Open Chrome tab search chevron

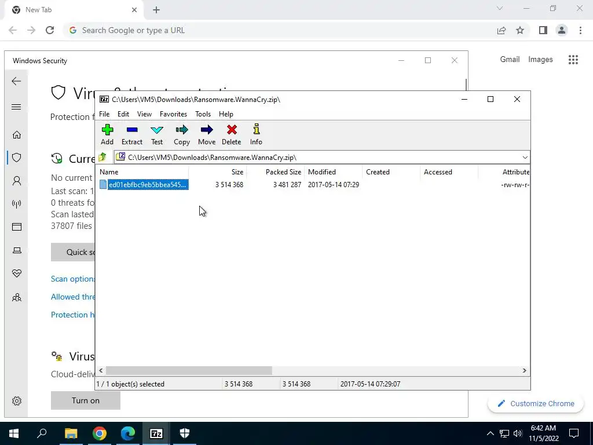tap(500, 8)
